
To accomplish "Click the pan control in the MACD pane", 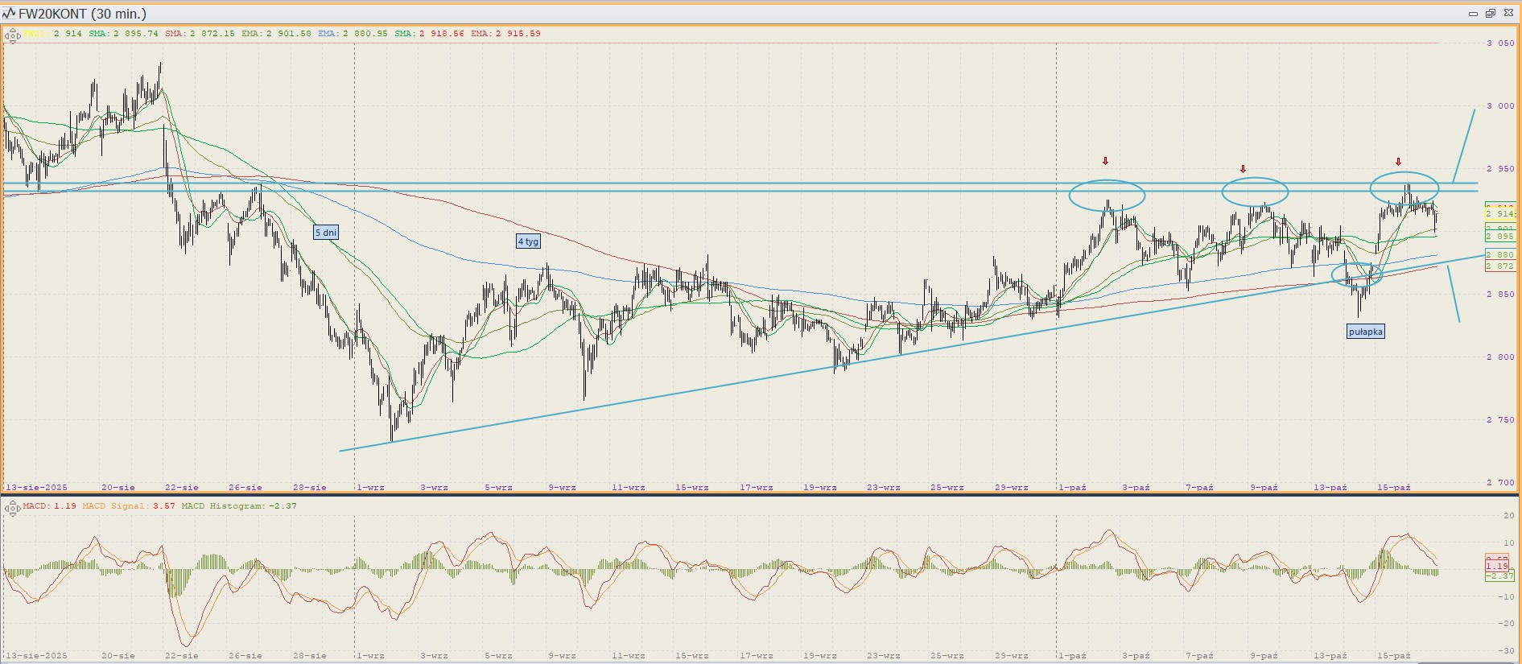I will (x=12, y=508).
